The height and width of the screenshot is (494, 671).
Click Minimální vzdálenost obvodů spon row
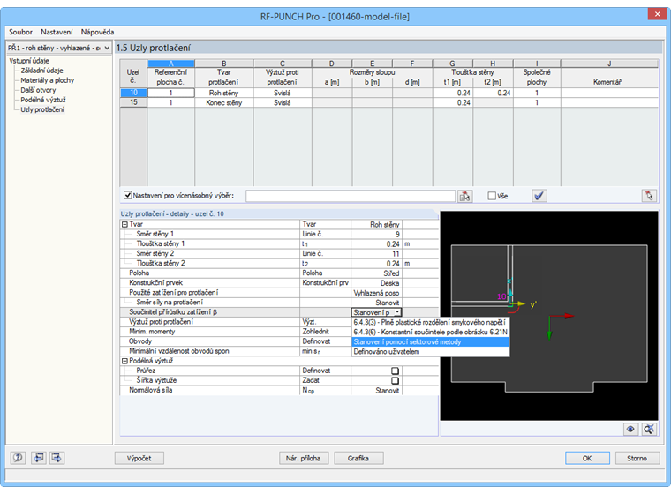236,352
